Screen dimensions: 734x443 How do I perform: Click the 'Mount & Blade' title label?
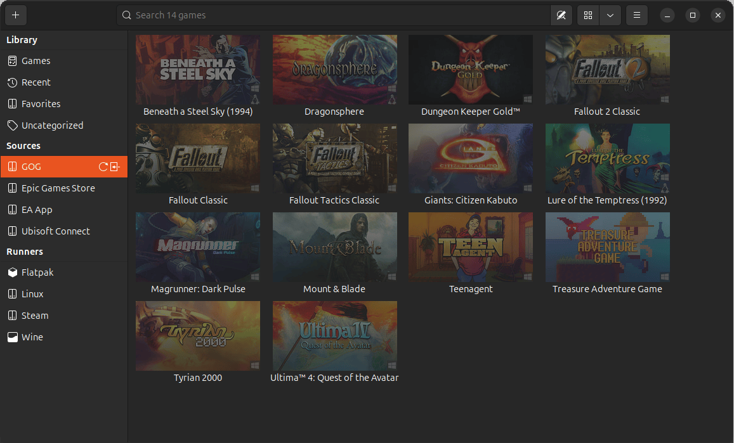click(x=334, y=289)
